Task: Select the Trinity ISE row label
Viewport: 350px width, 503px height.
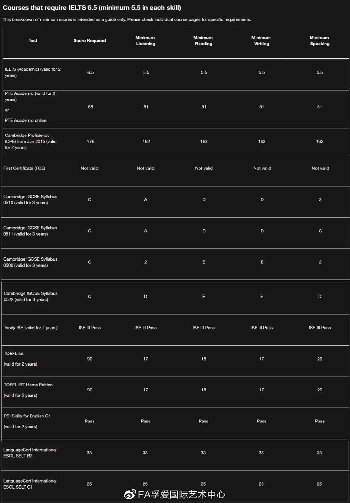Action: (30, 327)
